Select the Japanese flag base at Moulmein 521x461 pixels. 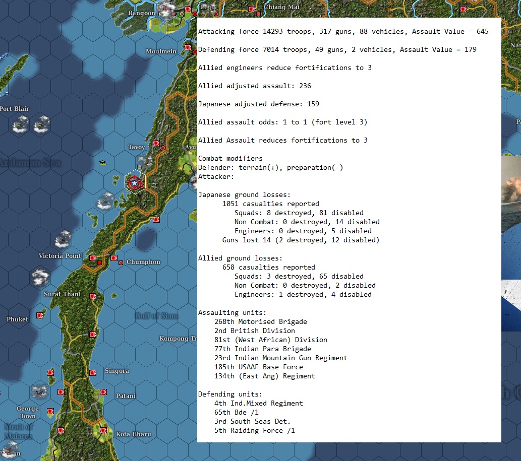pyautogui.click(x=188, y=47)
